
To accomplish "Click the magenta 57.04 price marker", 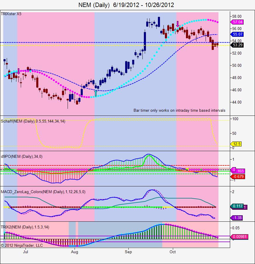I will click(x=237, y=22).
